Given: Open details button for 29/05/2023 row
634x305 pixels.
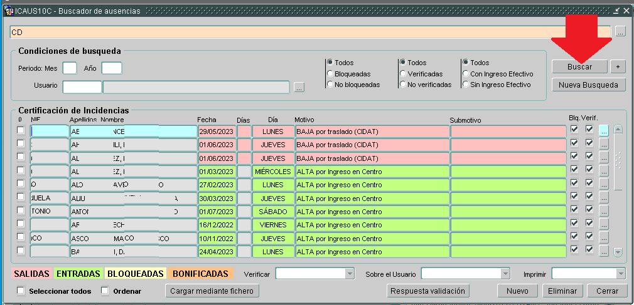Looking at the screenshot, I should pos(603,130).
